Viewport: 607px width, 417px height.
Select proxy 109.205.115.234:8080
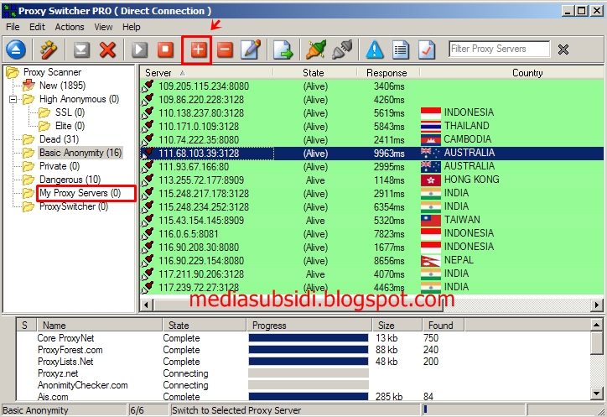point(204,86)
